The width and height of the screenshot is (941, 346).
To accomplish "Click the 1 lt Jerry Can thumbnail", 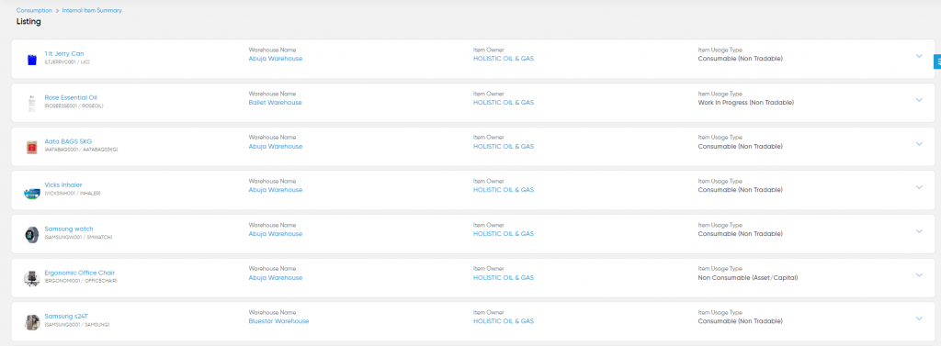I will point(32,59).
